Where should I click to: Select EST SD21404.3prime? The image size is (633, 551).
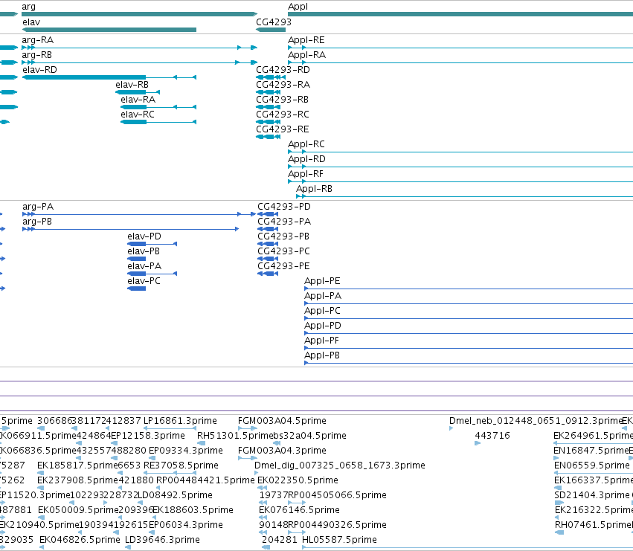(x=591, y=495)
